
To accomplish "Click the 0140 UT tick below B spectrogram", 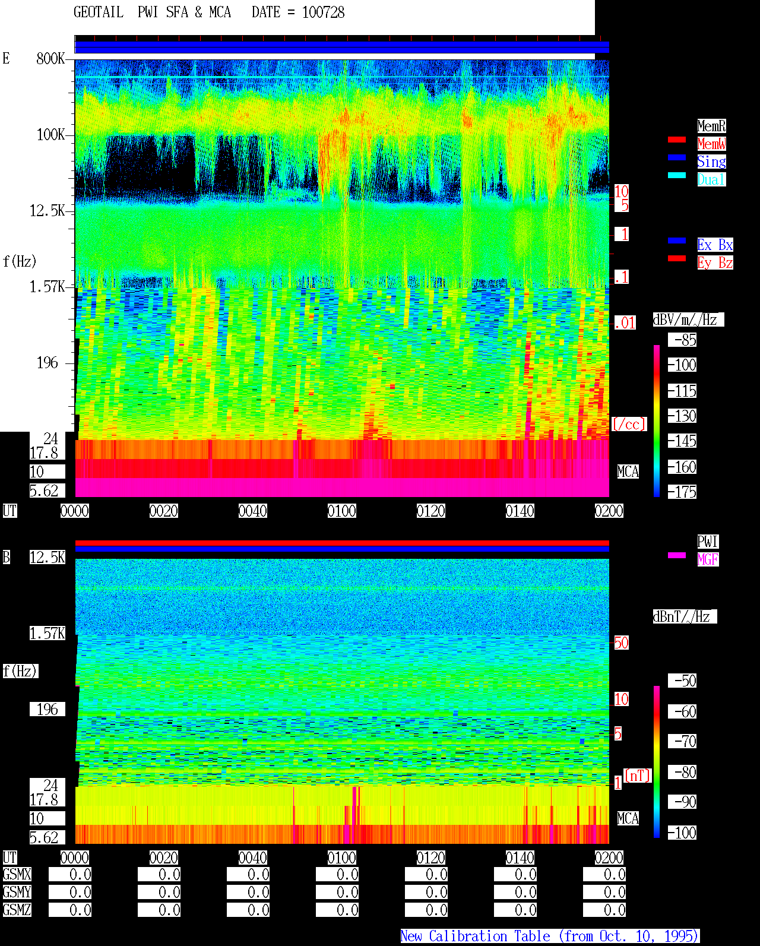I will click(x=520, y=858).
